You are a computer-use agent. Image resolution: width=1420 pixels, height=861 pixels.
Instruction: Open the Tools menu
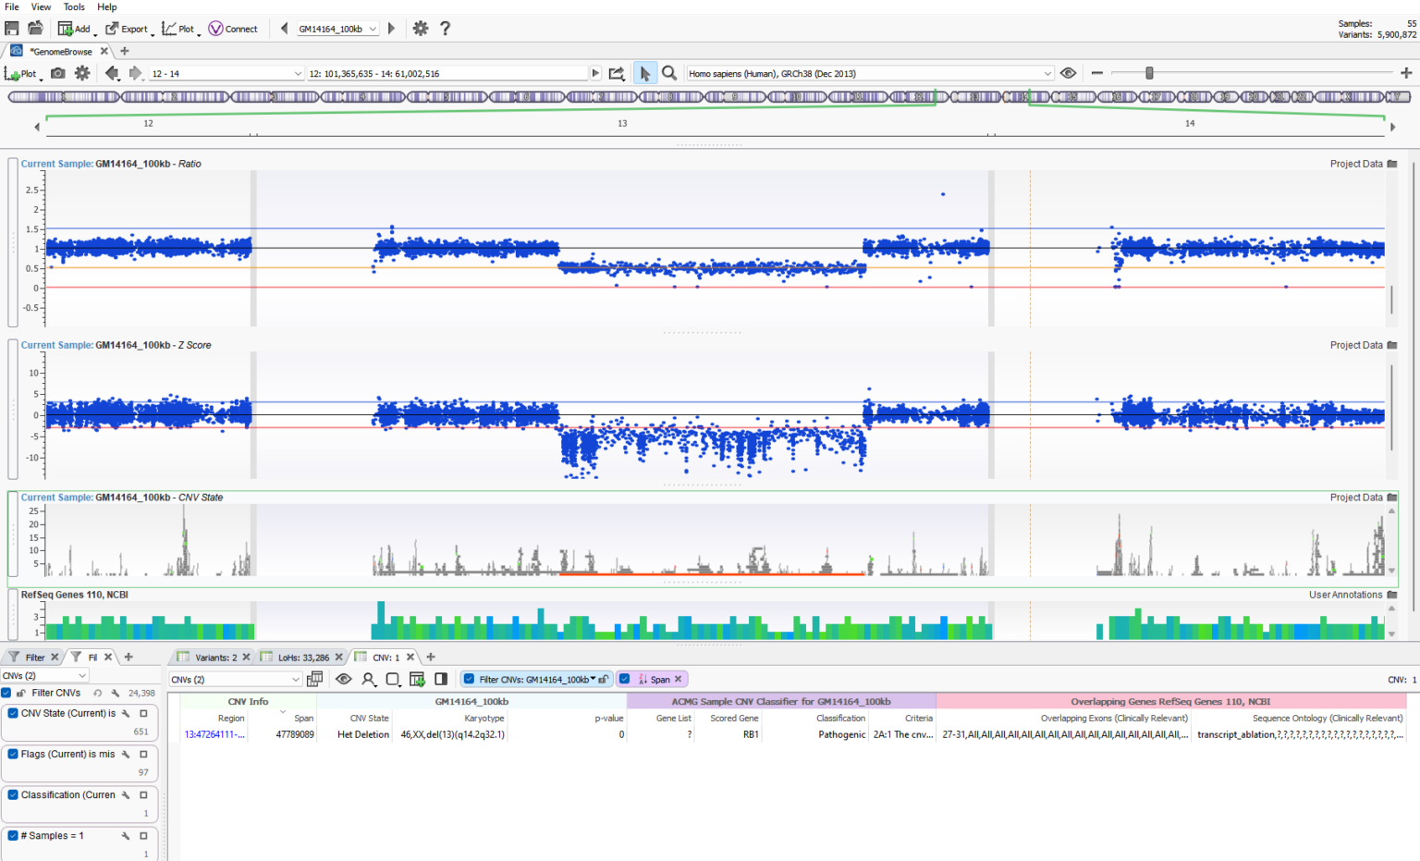click(x=74, y=6)
